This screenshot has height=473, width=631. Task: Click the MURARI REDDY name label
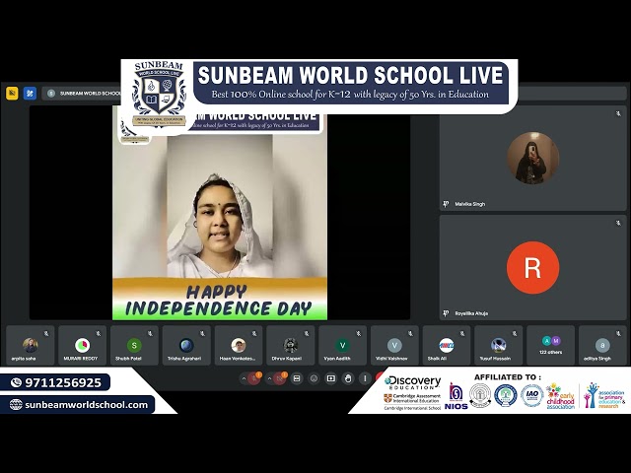click(81, 359)
